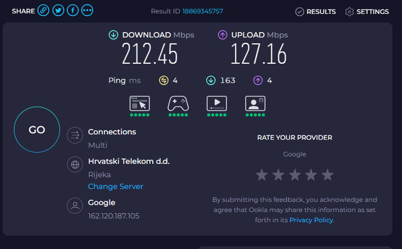
Task: Click the online gaming performance icon
Action: (x=178, y=103)
